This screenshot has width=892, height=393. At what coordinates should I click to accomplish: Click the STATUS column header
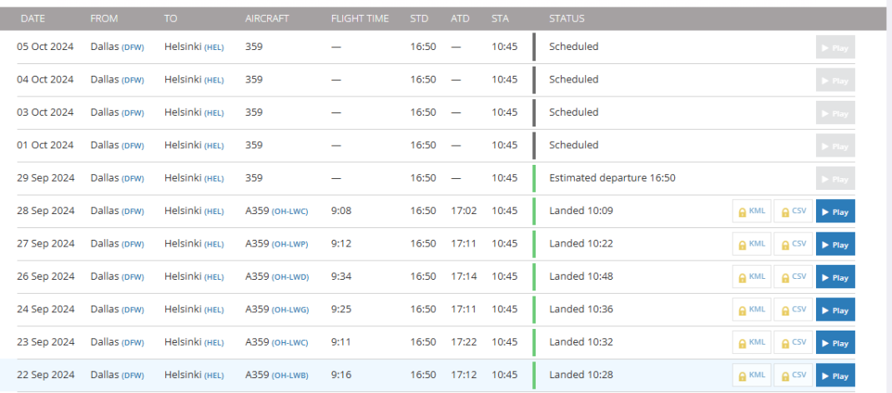click(x=567, y=19)
